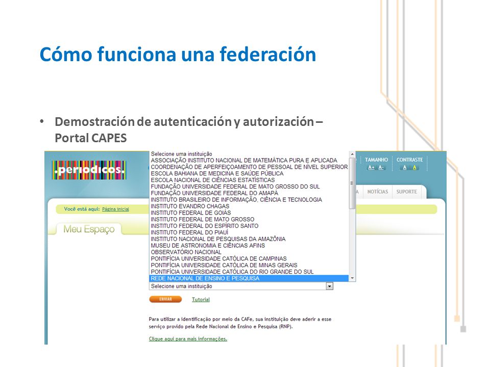Pick Fundação Universidade Federal do Amapá

click(x=249, y=193)
